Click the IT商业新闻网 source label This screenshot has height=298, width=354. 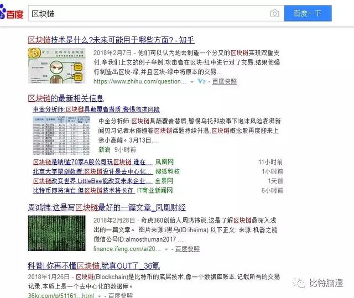[155, 190]
